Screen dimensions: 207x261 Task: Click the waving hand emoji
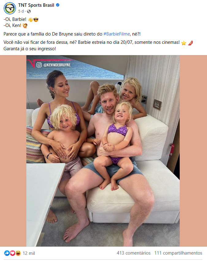point(30,20)
